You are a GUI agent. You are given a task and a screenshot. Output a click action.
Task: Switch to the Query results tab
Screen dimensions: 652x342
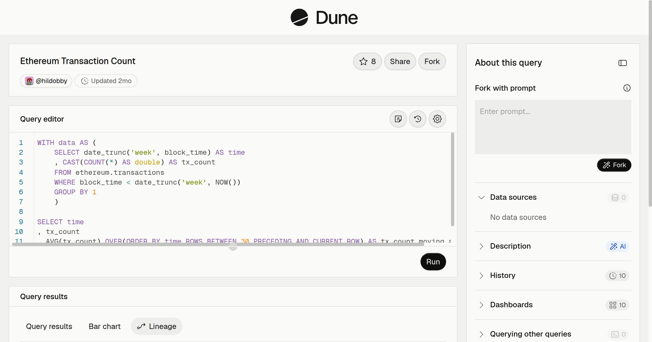pos(49,326)
